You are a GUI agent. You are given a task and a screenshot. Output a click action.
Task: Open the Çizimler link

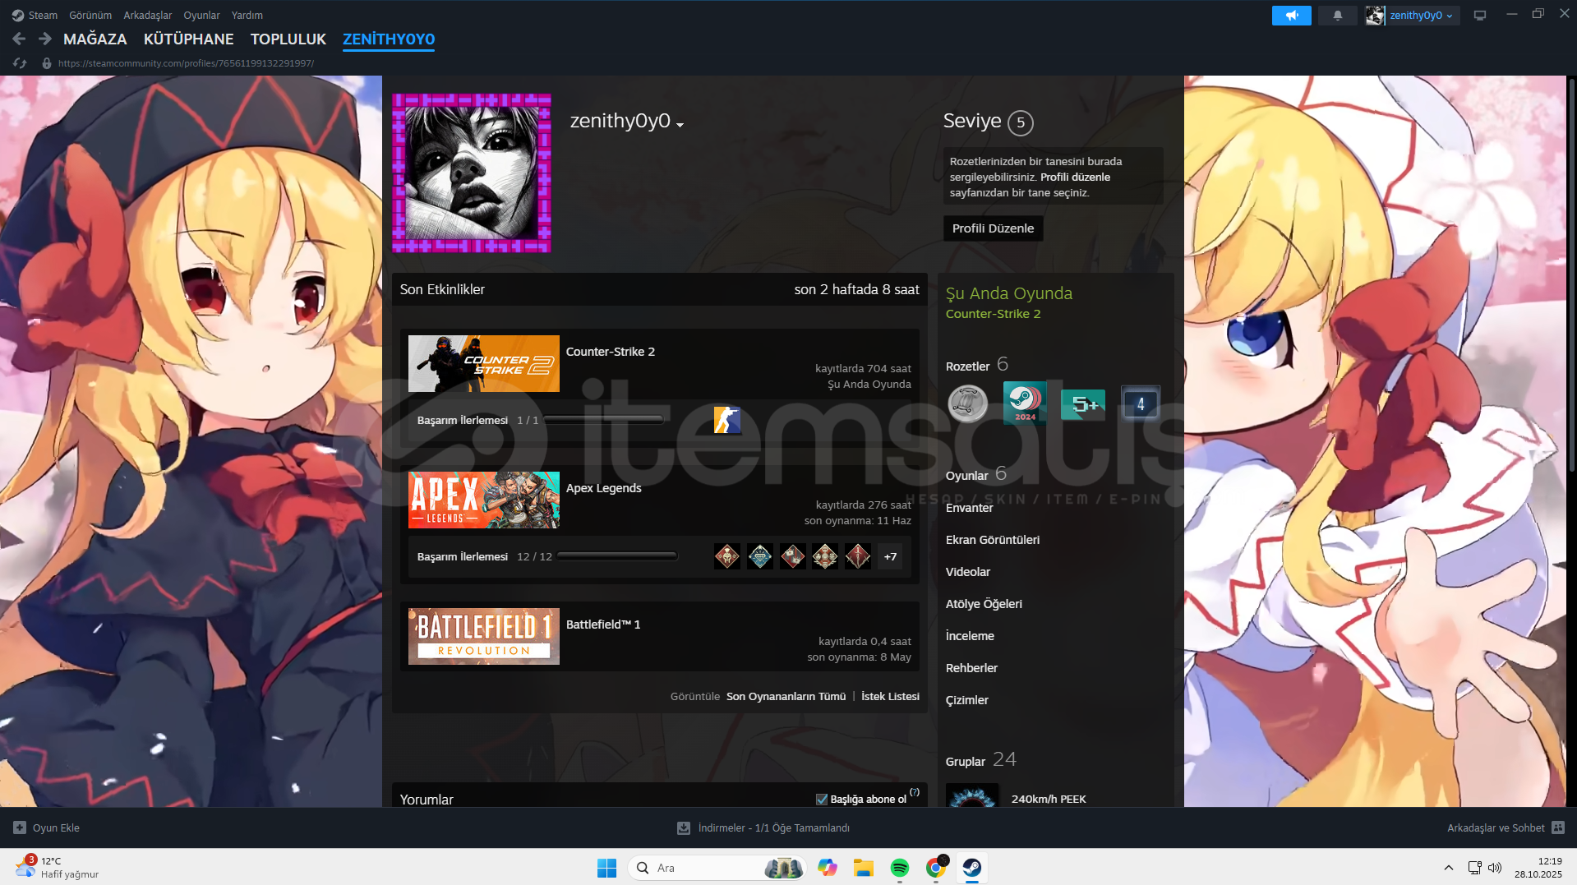tap(967, 700)
